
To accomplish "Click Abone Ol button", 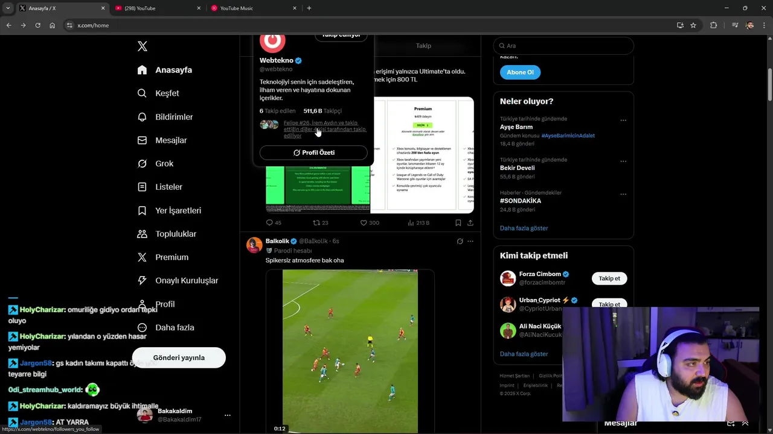I will pyautogui.click(x=520, y=72).
